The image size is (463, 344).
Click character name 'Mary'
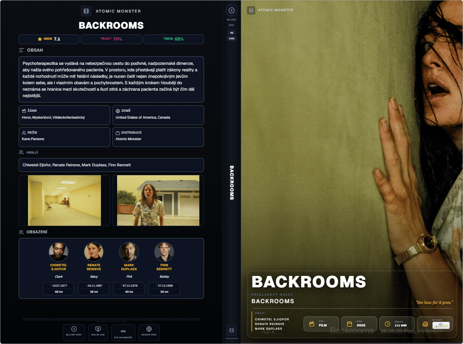pyautogui.click(x=94, y=277)
